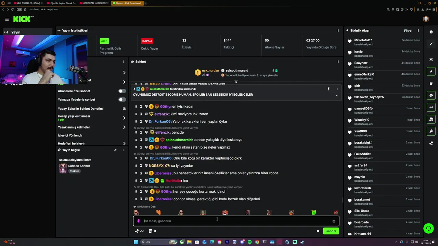This screenshot has width=438, height=246.
Task: Click the user avatar at top right
Action: [x=426, y=19]
